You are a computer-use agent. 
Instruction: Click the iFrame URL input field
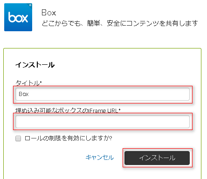coord(103,122)
